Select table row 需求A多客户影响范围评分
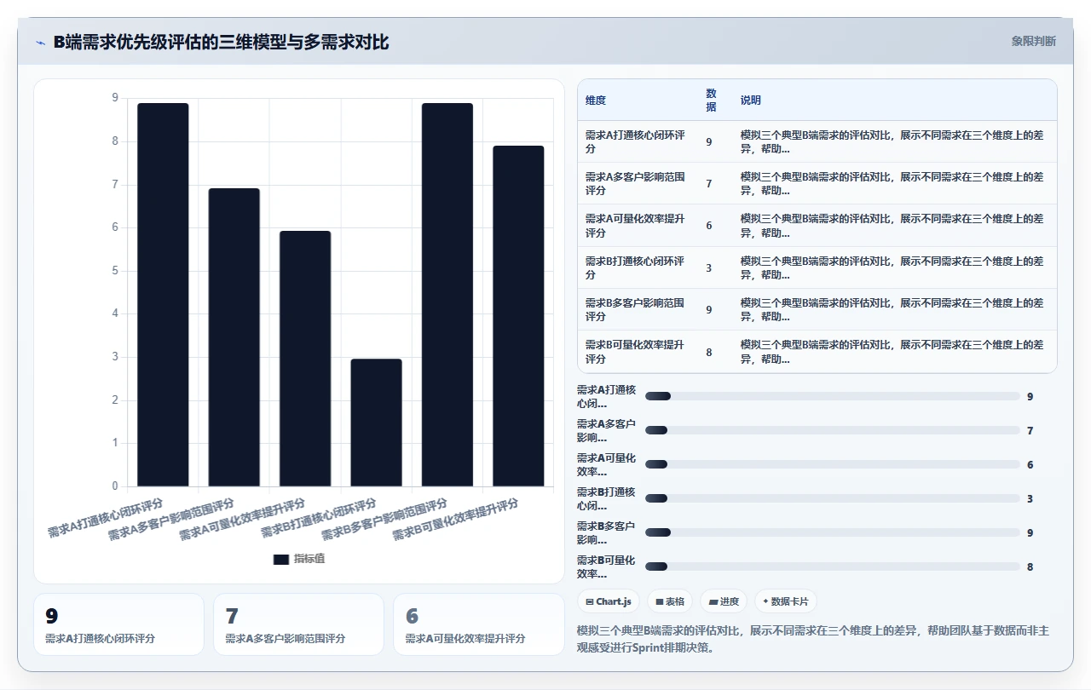 tap(817, 183)
